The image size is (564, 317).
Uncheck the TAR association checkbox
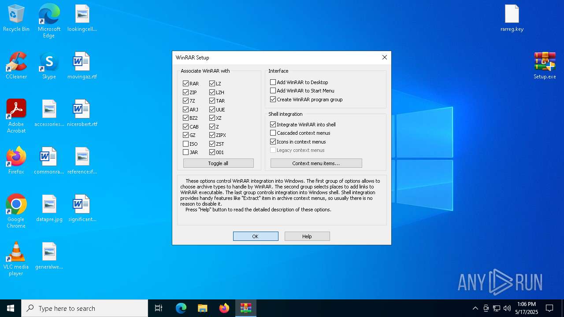click(x=212, y=101)
